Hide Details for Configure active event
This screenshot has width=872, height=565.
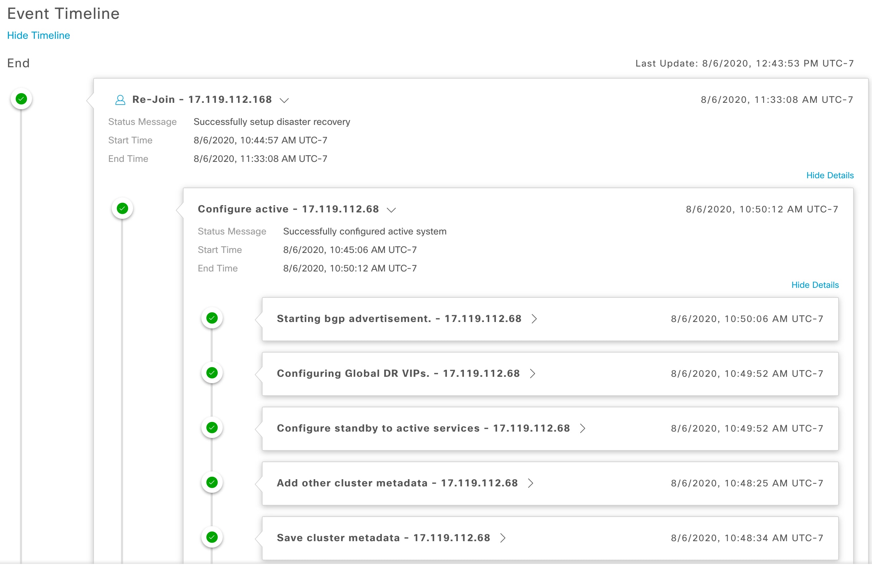coord(814,285)
